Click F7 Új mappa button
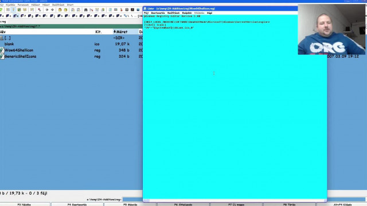This screenshot has width=367, height=206. (x=236, y=204)
